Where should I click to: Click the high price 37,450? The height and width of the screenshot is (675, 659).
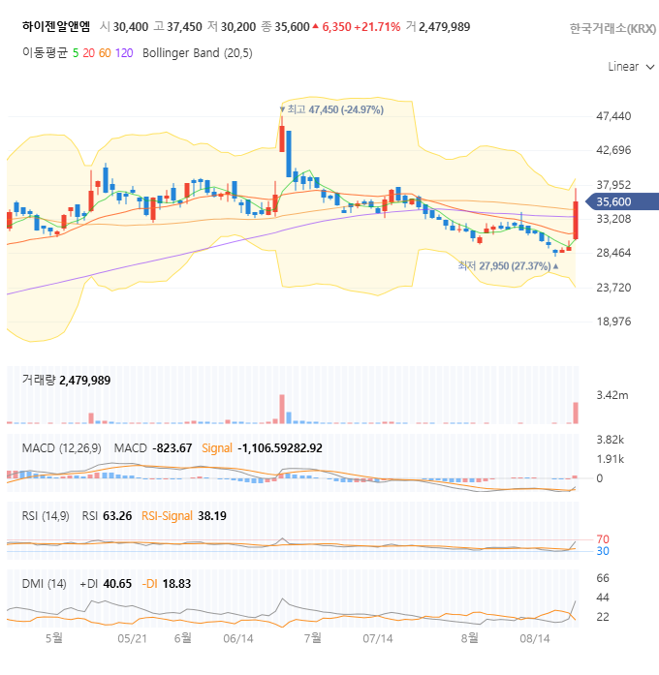point(184,27)
